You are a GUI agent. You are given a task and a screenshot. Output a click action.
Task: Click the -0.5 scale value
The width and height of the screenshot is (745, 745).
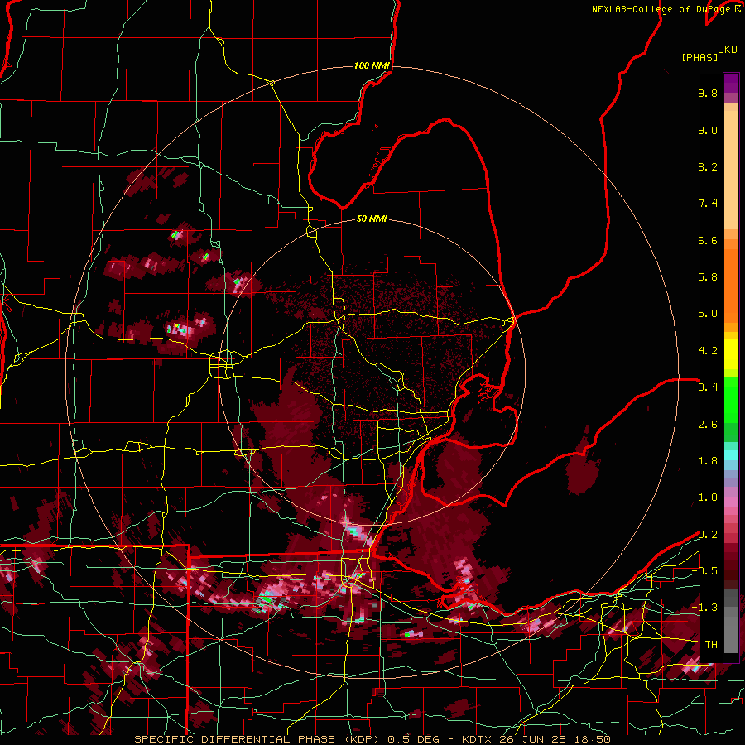(704, 571)
